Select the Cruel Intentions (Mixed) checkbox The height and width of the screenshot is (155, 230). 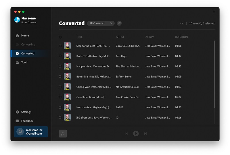pyautogui.click(x=60, y=97)
